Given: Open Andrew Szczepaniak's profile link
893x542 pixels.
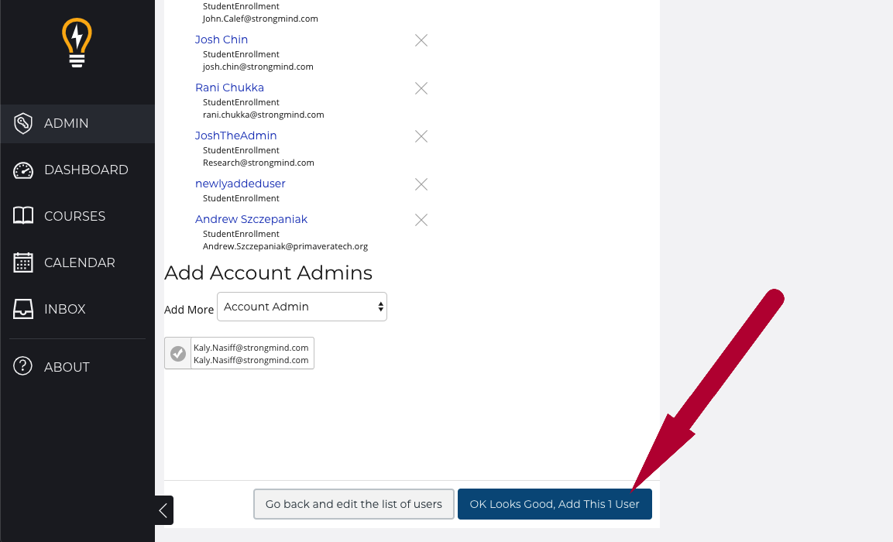Looking at the screenshot, I should 251,219.
